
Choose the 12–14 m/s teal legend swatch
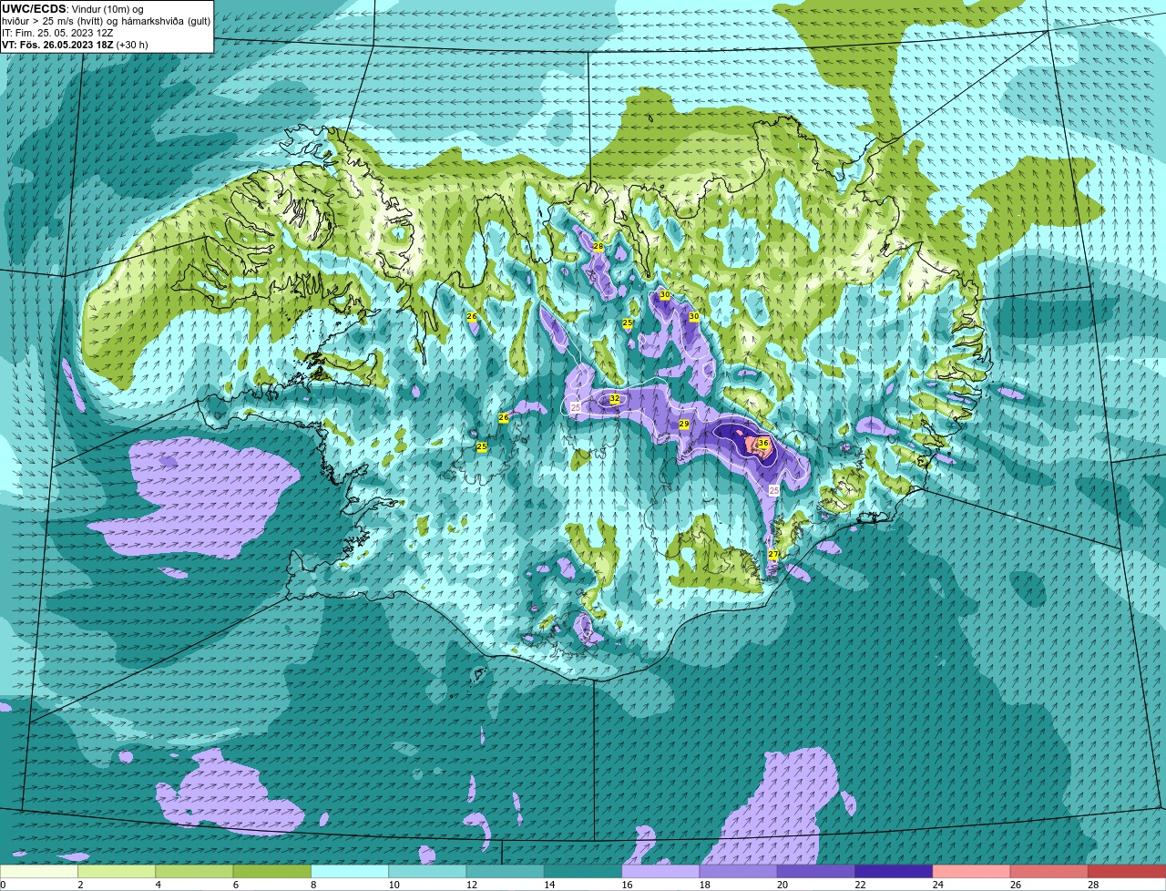pyautogui.click(x=506, y=872)
